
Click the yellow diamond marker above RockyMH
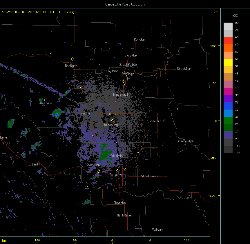point(73,59)
